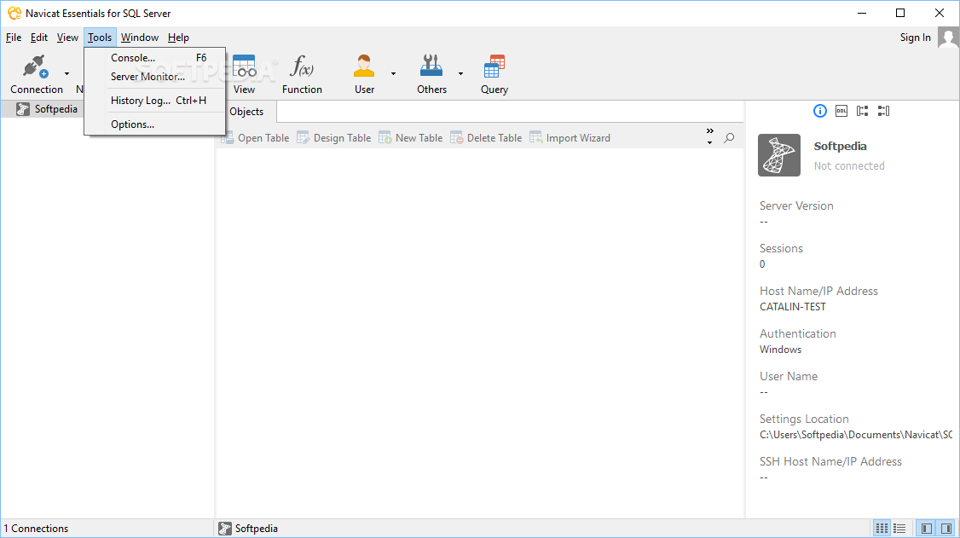Choose Server Monitor... menu entry

tap(155, 77)
